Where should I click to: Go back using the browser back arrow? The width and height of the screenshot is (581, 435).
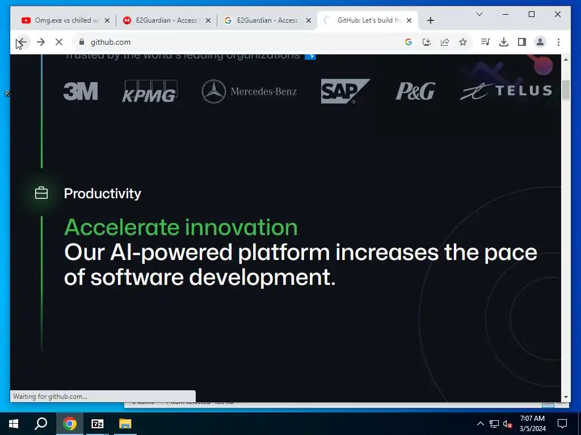point(22,42)
